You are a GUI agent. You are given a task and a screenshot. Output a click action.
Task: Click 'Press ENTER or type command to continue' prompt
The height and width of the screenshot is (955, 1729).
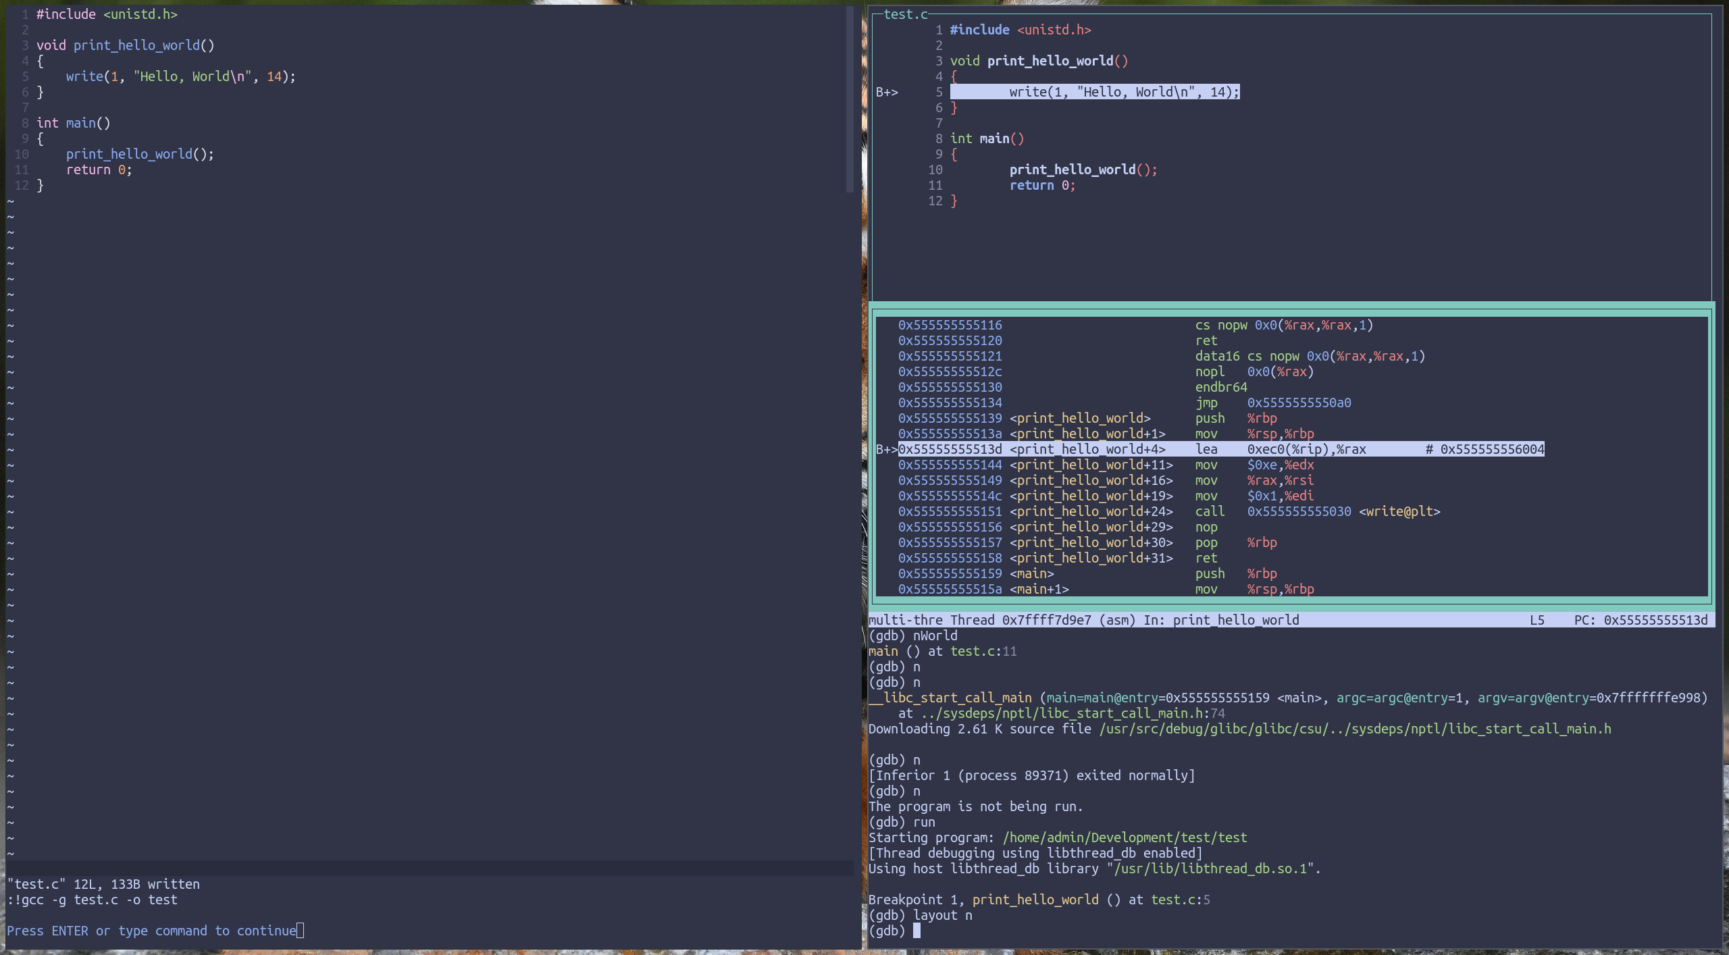pos(152,931)
